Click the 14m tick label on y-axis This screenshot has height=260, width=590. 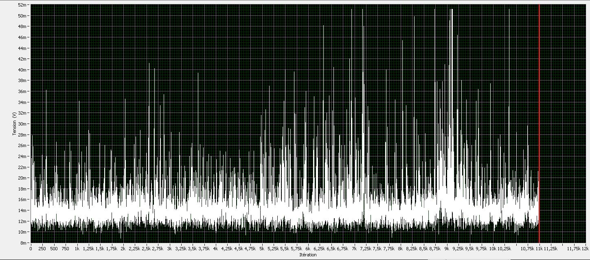click(23, 210)
